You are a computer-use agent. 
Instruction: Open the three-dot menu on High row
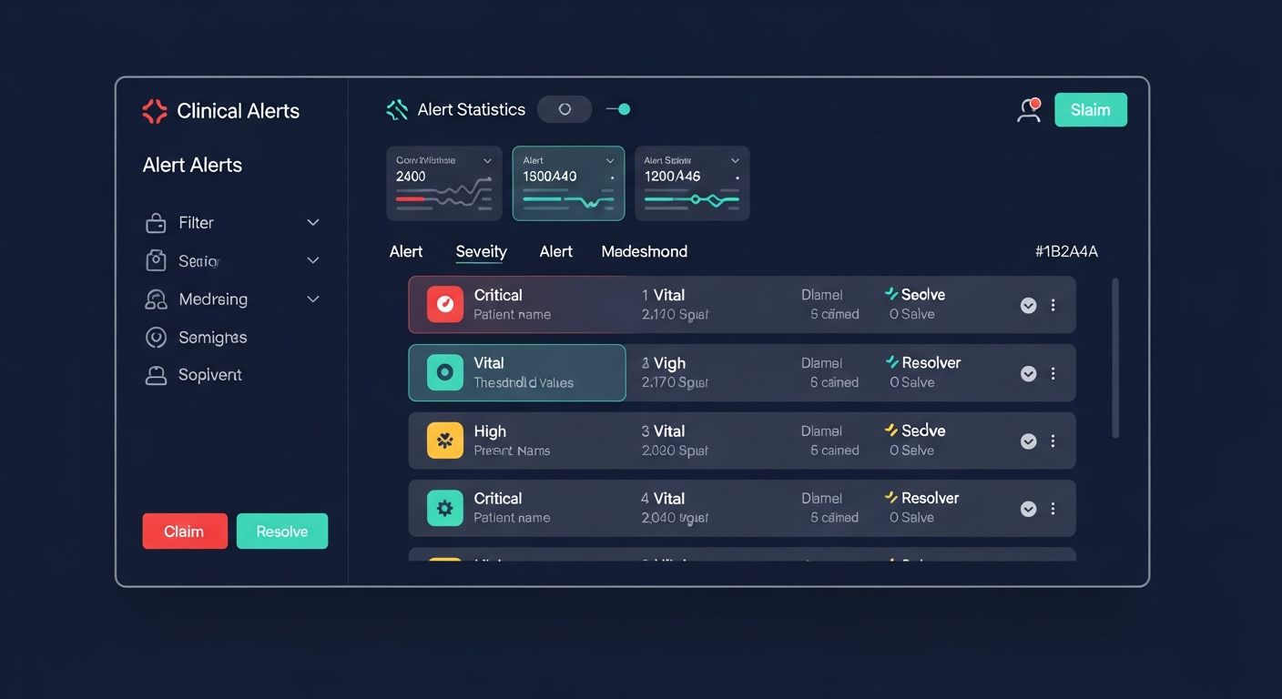coord(1053,441)
